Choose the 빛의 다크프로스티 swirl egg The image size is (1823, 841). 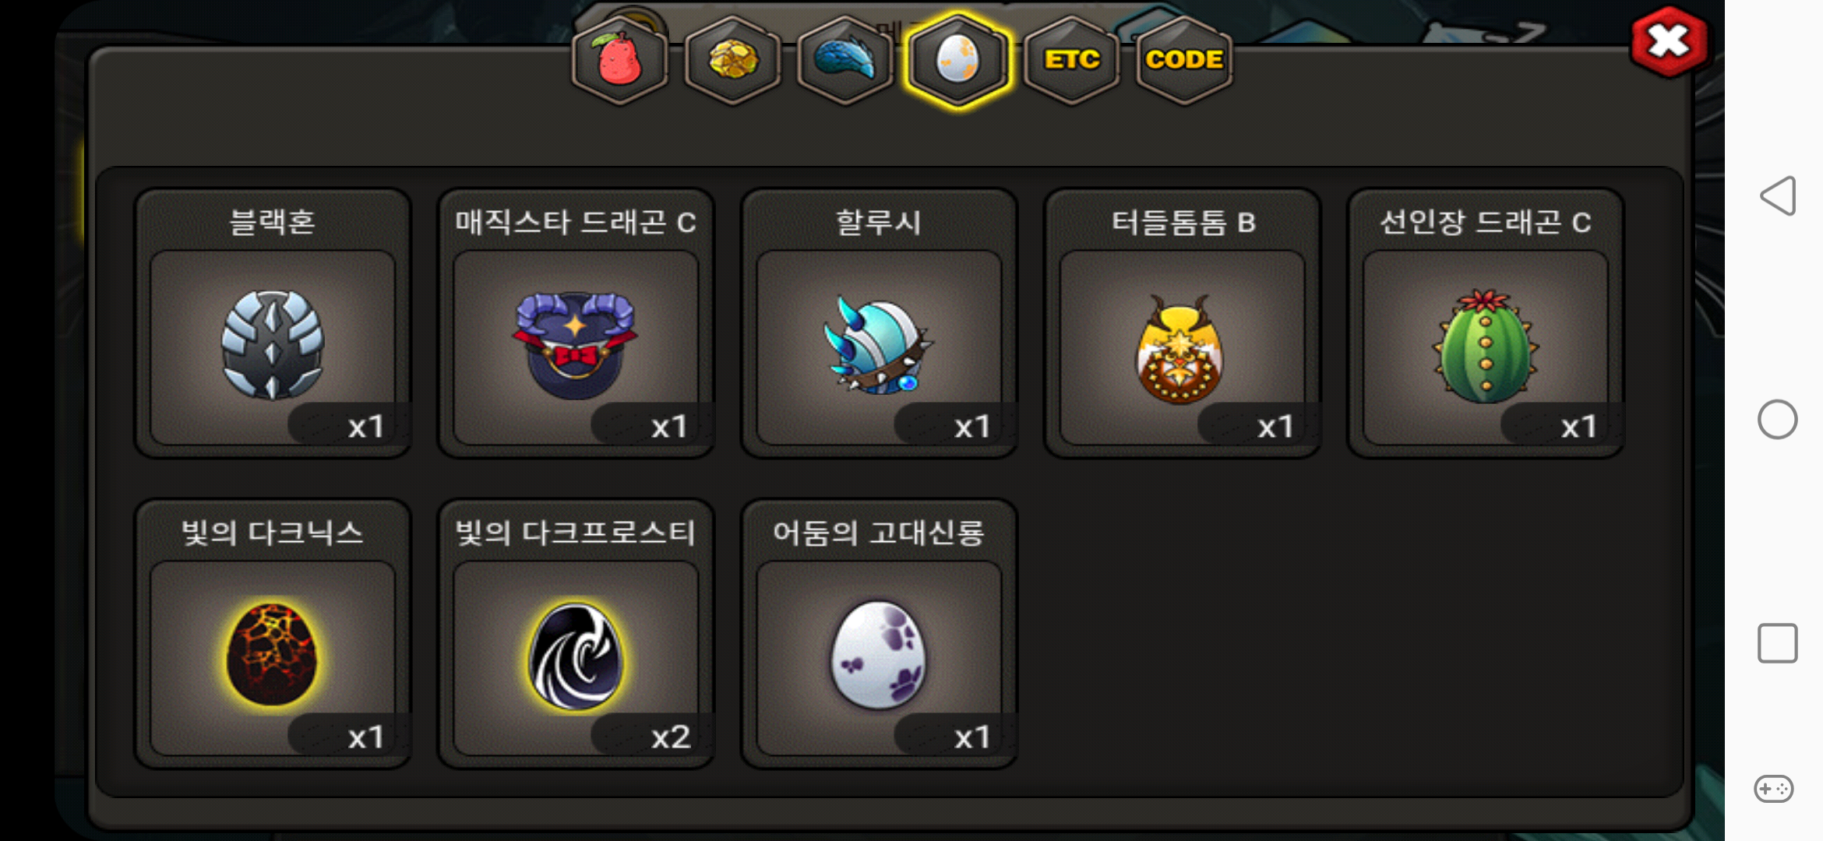coord(576,634)
